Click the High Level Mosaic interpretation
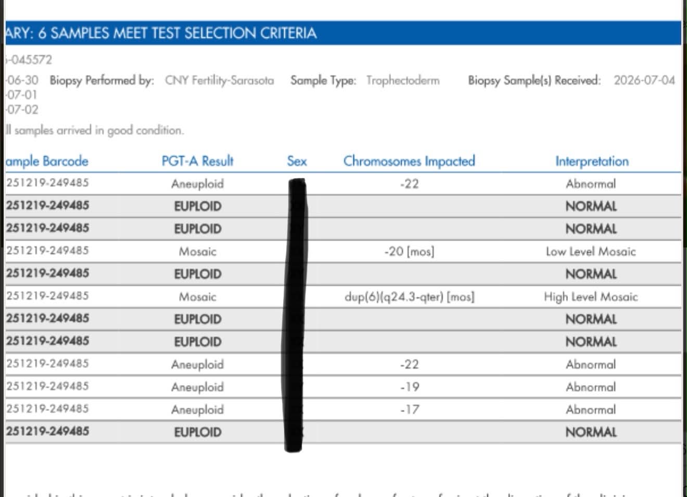The image size is (687, 497). (x=591, y=297)
